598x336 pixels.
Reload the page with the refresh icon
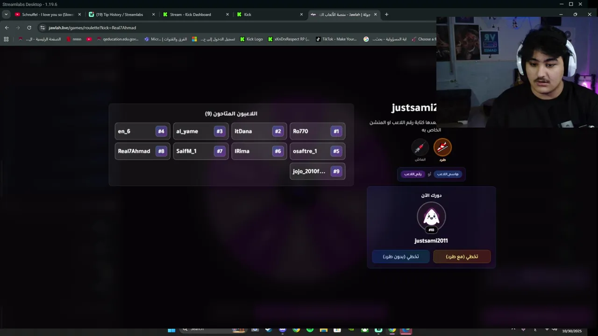[29, 28]
